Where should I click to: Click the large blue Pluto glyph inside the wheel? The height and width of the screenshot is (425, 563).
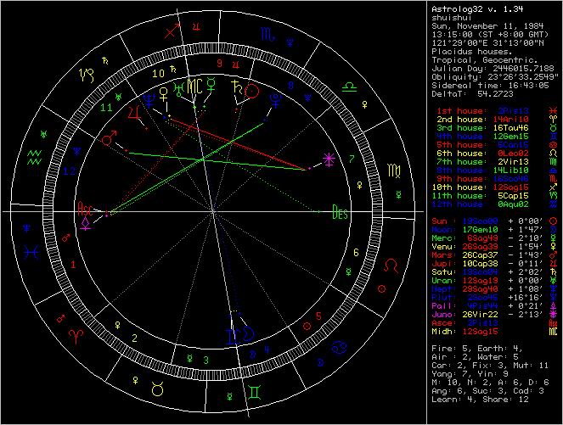click(x=276, y=101)
